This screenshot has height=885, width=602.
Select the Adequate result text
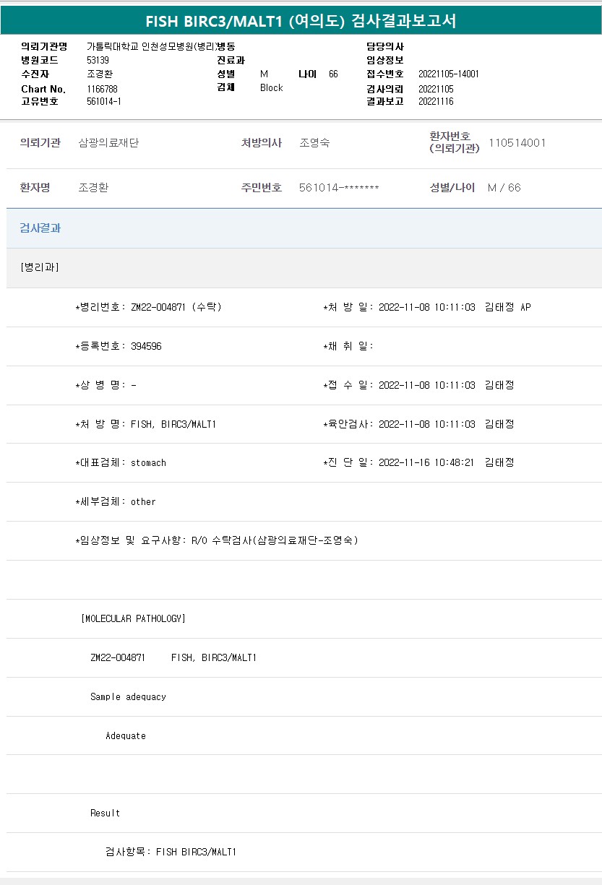point(126,735)
